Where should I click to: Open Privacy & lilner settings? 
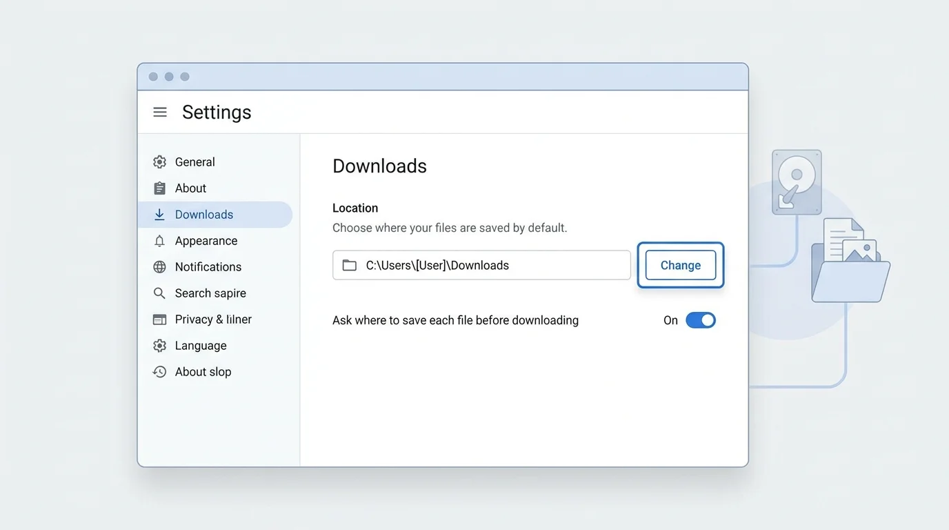point(215,320)
